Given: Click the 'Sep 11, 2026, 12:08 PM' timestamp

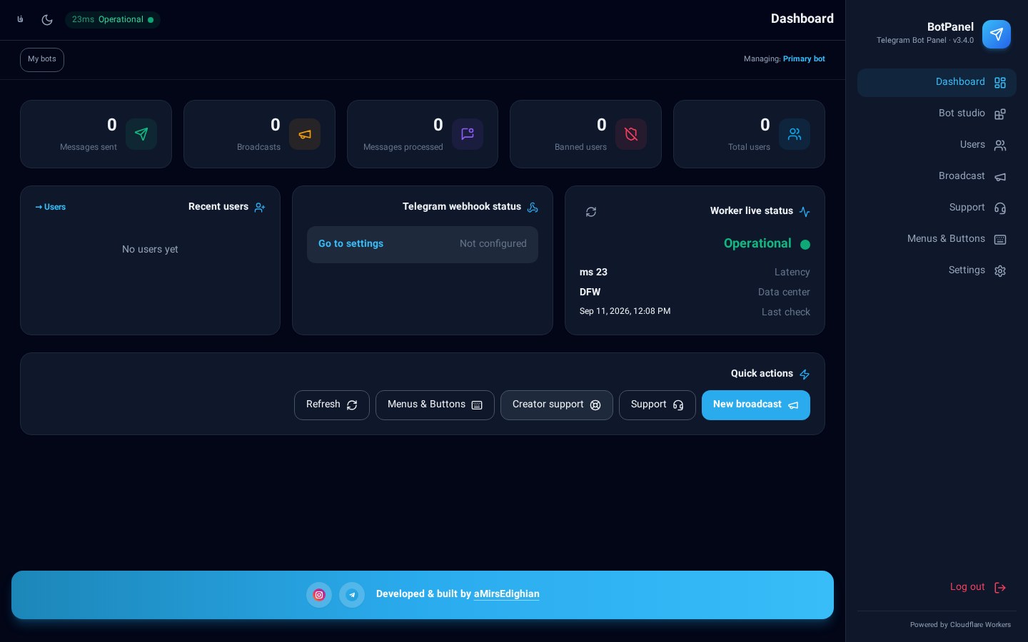Looking at the screenshot, I should (625, 311).
